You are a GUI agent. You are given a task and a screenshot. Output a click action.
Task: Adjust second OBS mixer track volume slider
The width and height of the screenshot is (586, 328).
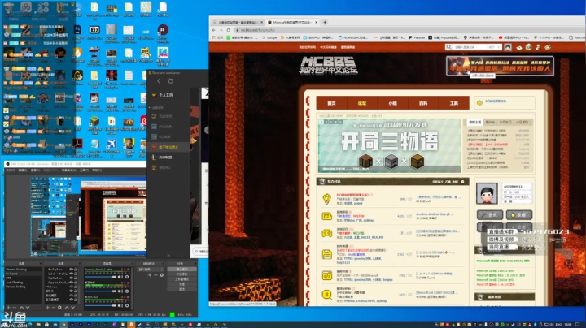click(x=100, y=291)
